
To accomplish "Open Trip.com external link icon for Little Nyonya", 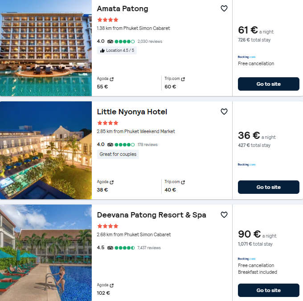I will [x=183, y=182].
